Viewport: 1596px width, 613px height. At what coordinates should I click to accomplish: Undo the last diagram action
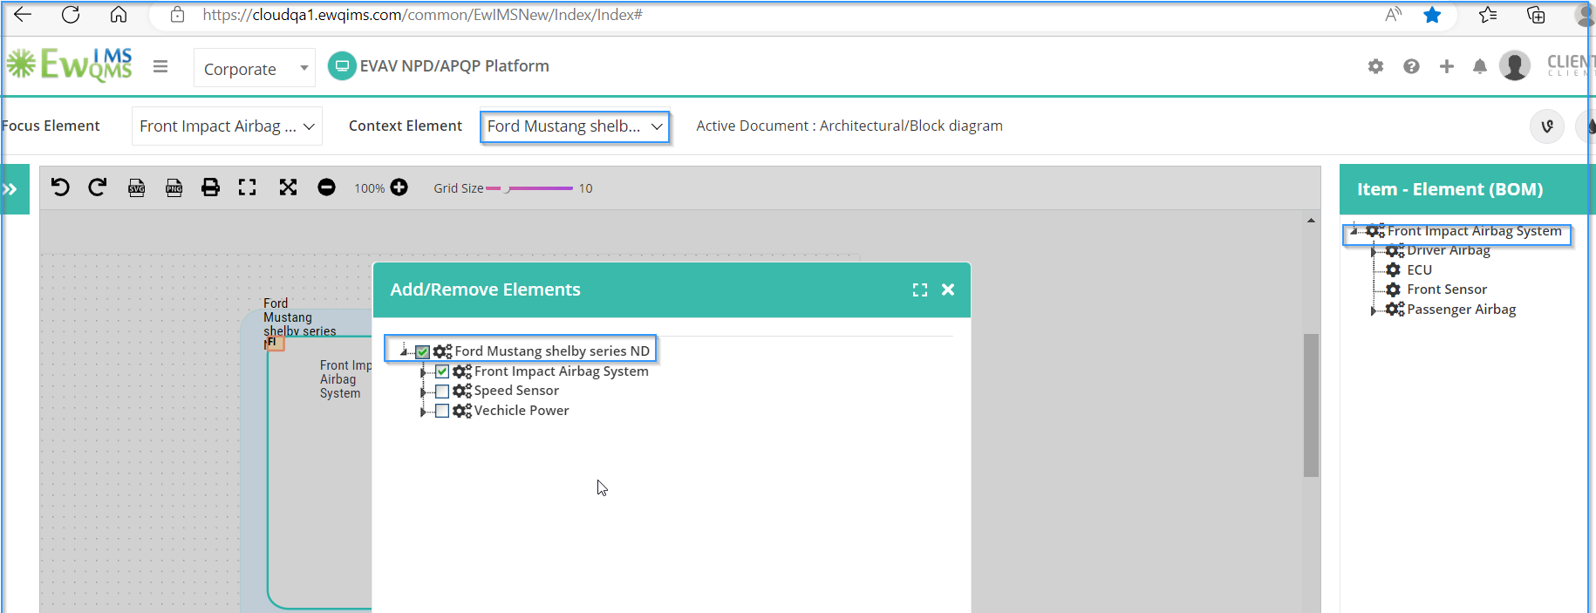point(60,187)
